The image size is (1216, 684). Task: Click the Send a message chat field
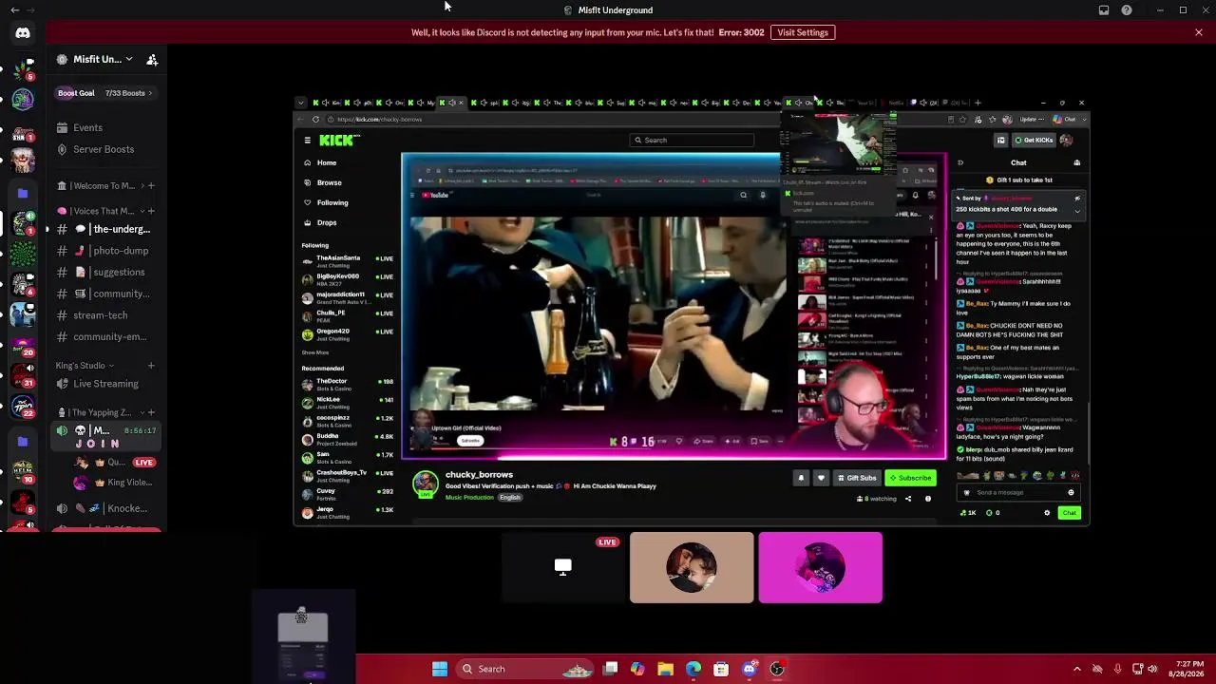click(x=1016, y=493)
